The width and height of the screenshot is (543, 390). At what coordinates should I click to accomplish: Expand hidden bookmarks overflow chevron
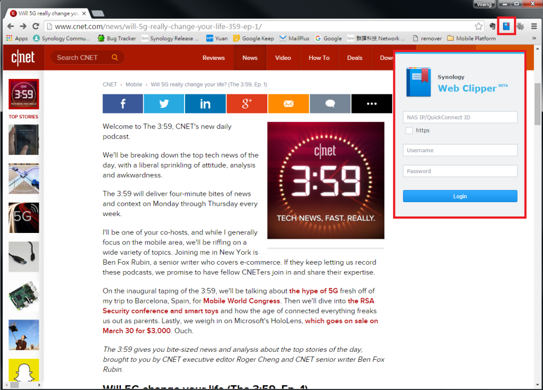click(x=534, y=38)
